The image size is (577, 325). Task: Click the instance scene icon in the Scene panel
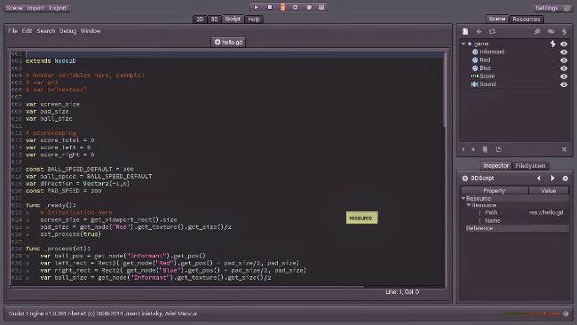point(492,32)
